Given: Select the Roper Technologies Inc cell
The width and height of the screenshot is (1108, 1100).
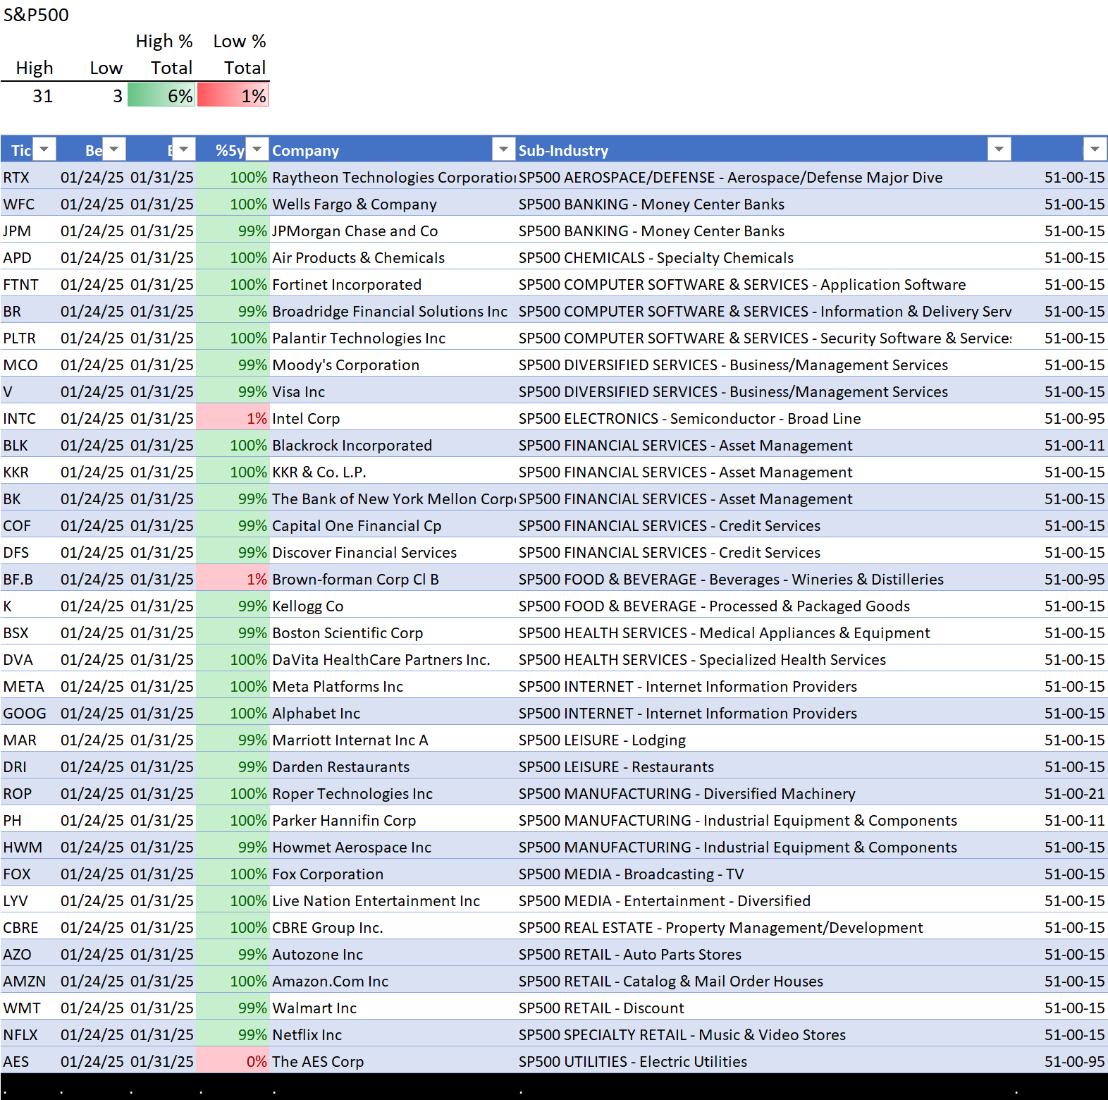Looking at the screenshot, I should (x=393, y=793).
